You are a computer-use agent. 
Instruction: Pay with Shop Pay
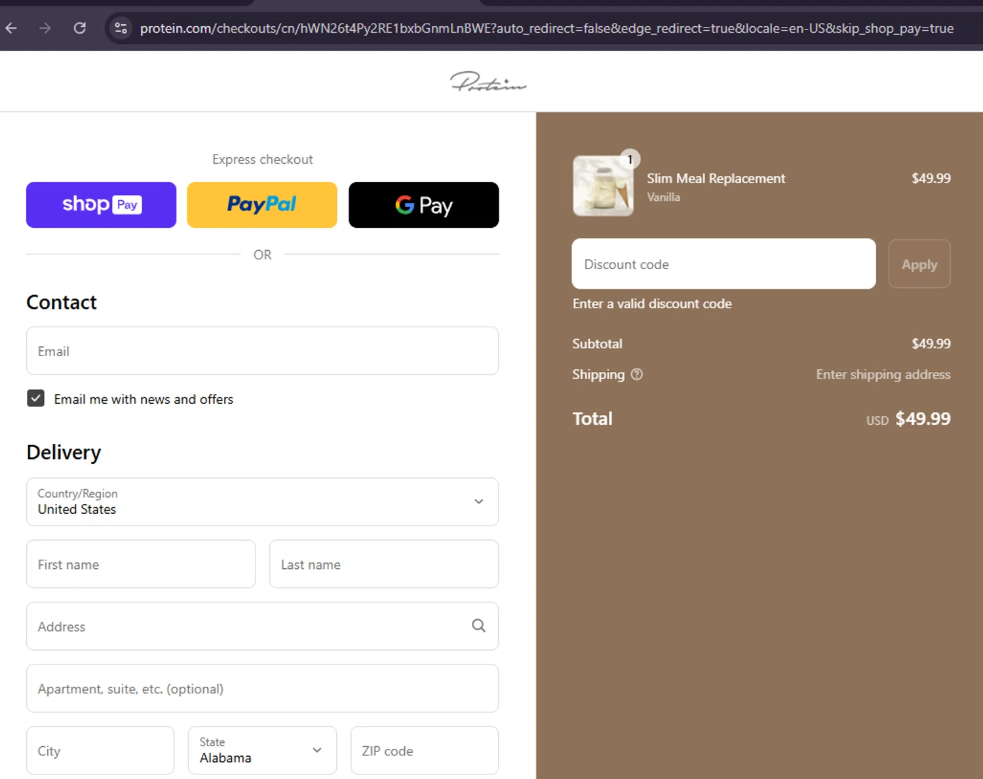[102, 205]
